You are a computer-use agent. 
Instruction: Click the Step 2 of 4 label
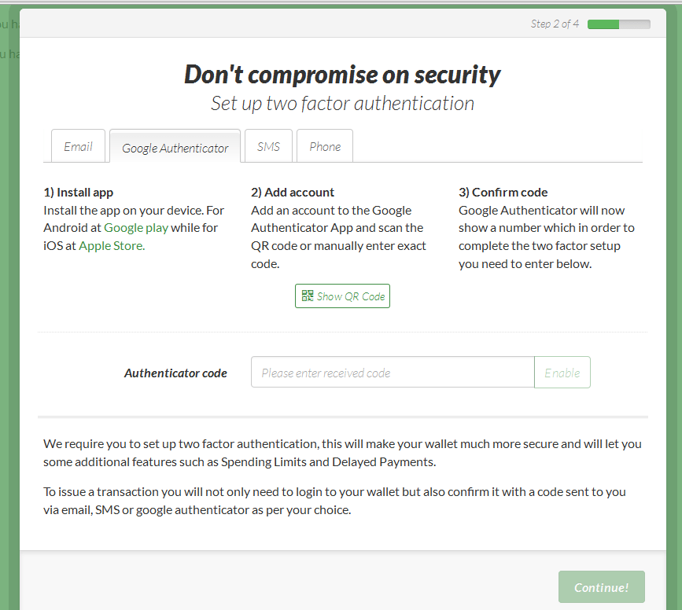tap(555, 24)
